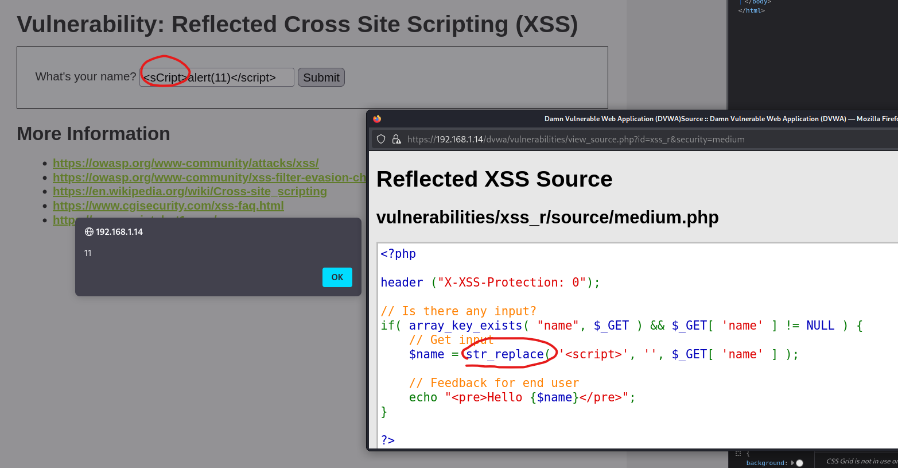Click the grid highlight icon in devtools rules
Screen dimensions: 898x468
(x=738, y=454)
